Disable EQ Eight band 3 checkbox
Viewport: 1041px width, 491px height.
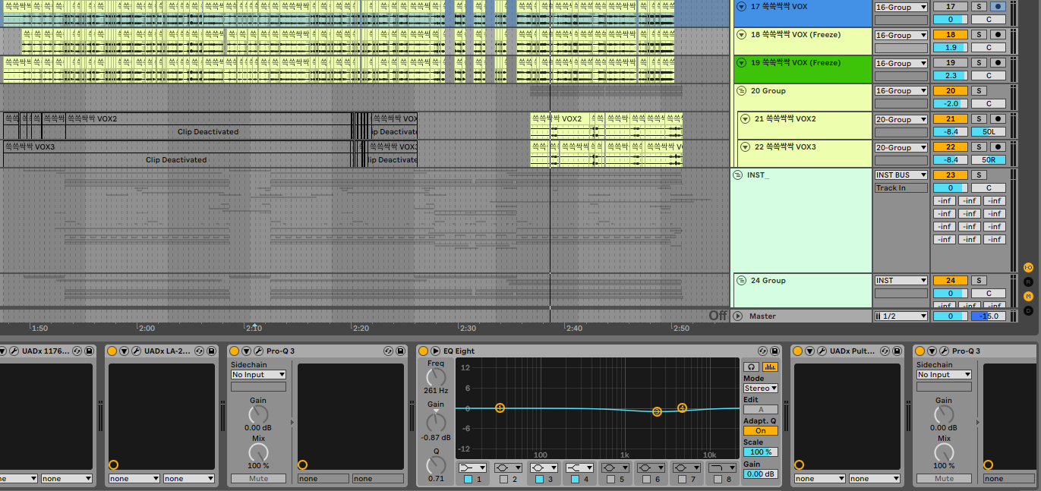point(539,479)
